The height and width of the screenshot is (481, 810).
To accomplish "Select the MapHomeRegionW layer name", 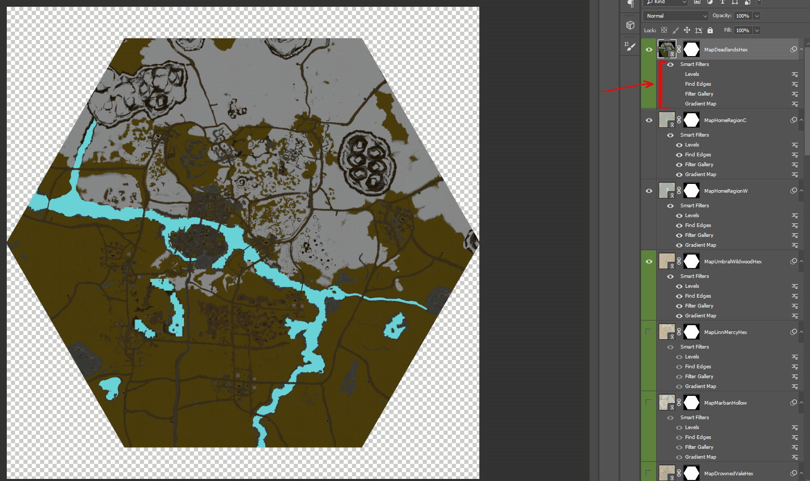I will click(x=726, y=191).
